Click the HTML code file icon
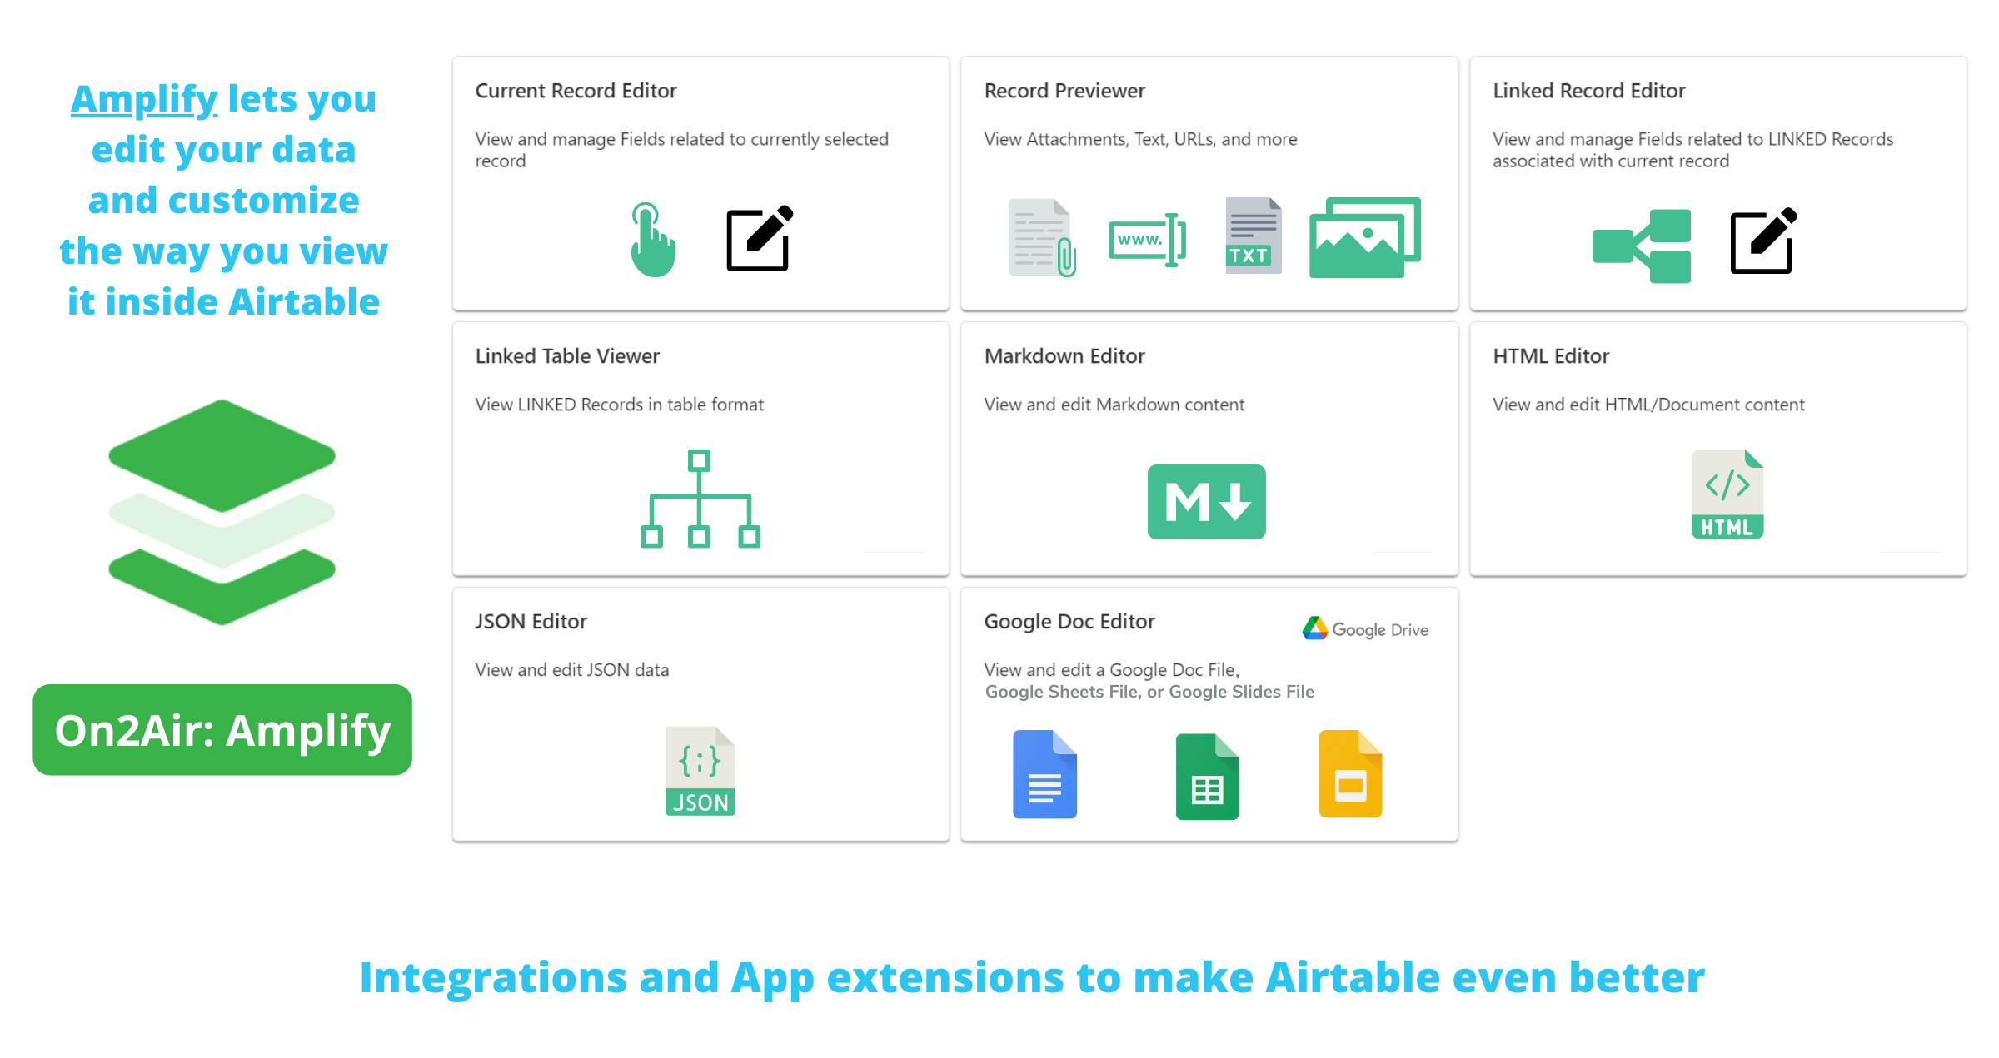The width and height of the screenshot is (1999, 1058). (x=1727, y=494)
